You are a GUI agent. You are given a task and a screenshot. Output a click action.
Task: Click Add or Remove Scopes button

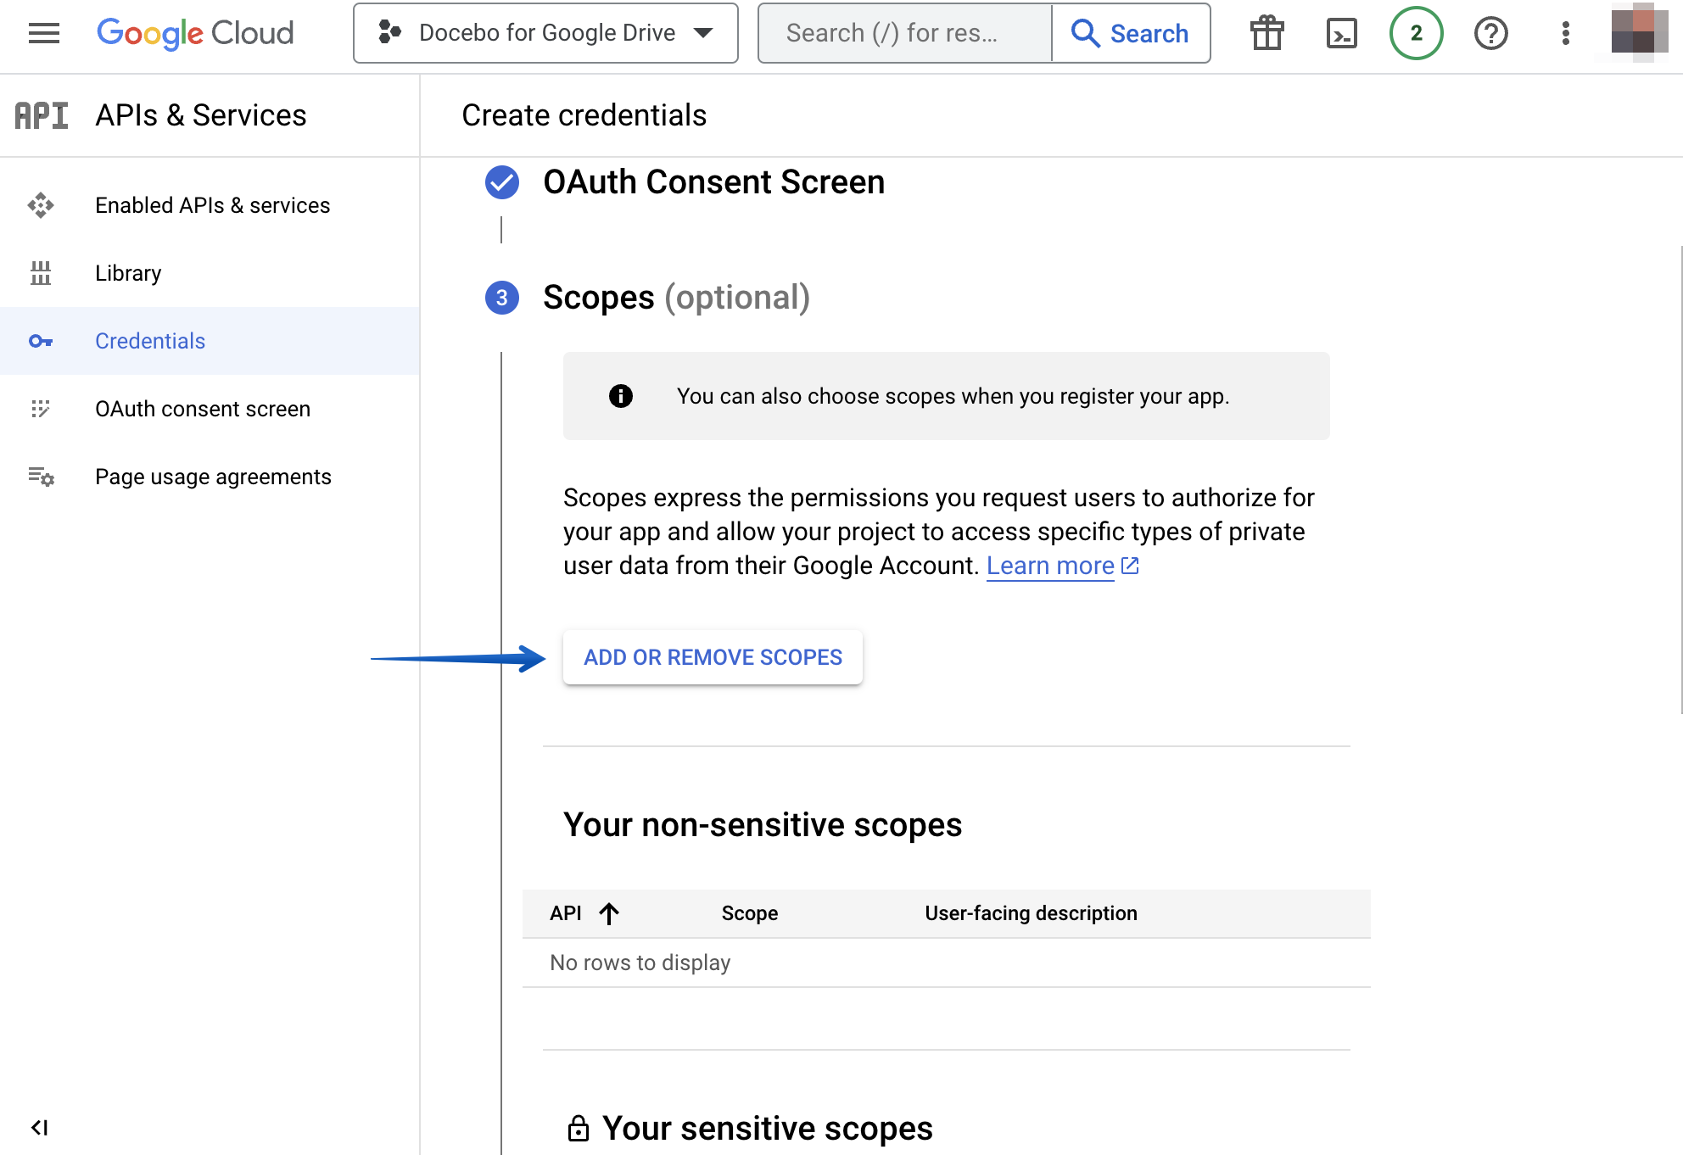tap(713, 657)
